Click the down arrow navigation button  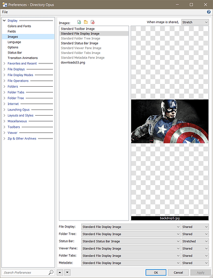click(67, 272)
